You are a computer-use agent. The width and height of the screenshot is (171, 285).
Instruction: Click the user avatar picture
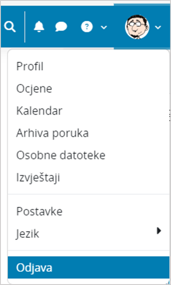coord(137,27)
